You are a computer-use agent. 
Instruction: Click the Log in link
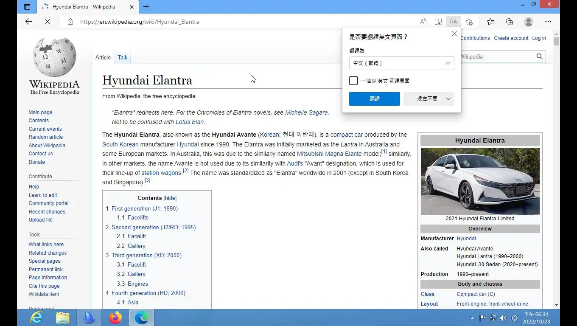(539, 38)
